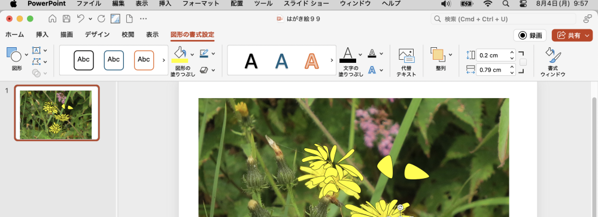
Task: Expand the WordArt styles gallery arrow
Action: click(332, 60)
